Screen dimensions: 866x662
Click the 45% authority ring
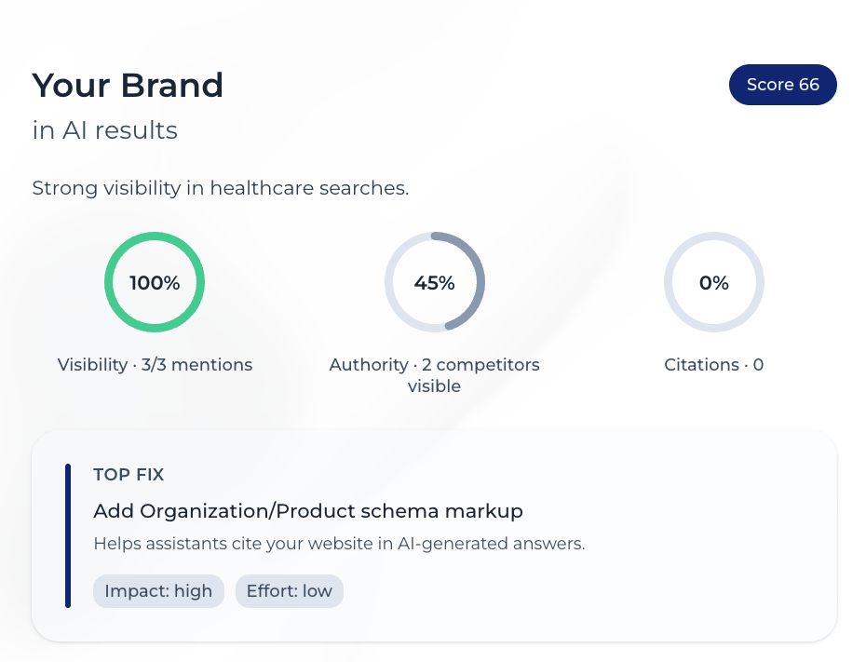pos(435,282)
